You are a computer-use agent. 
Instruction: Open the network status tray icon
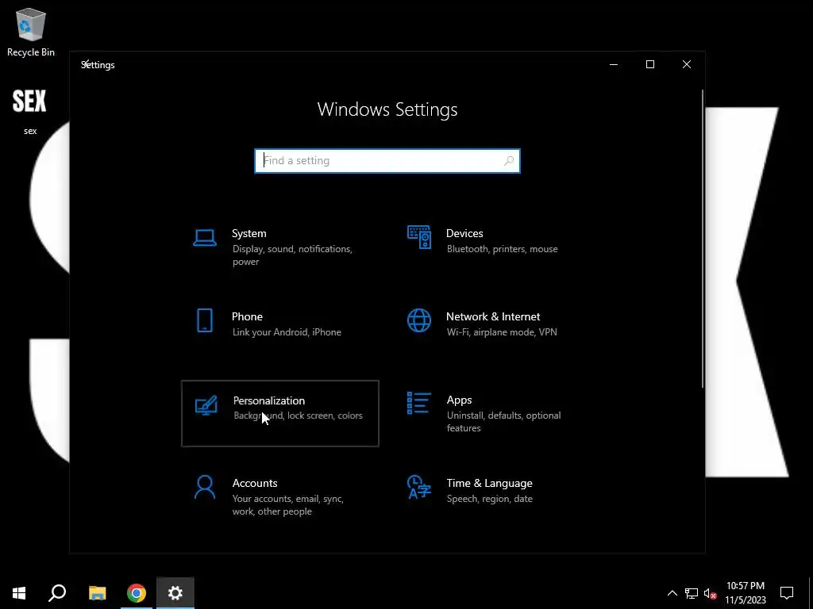[692, 593]
